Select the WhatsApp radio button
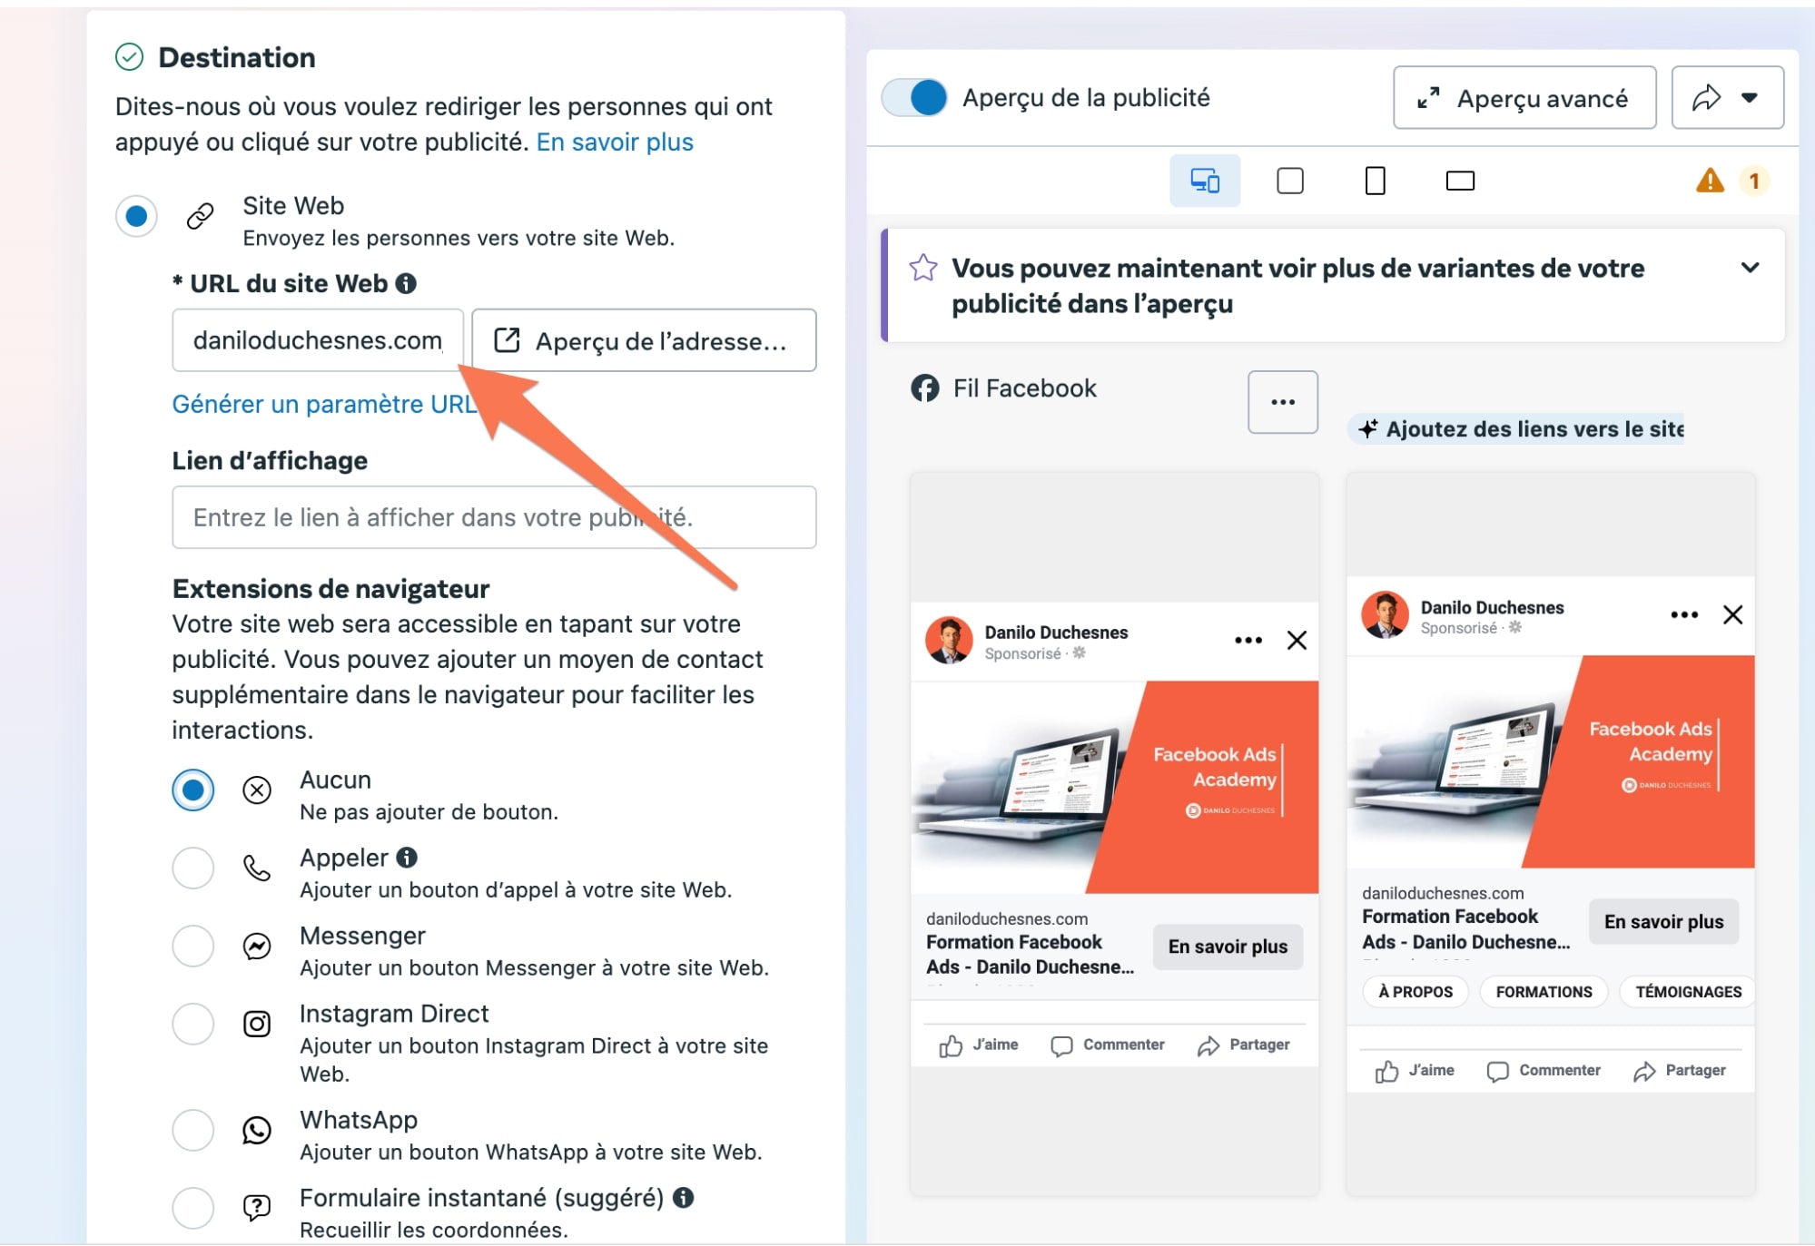Image resolution: width=1815 pixels, height=1246 pixels. point(193,1131)
